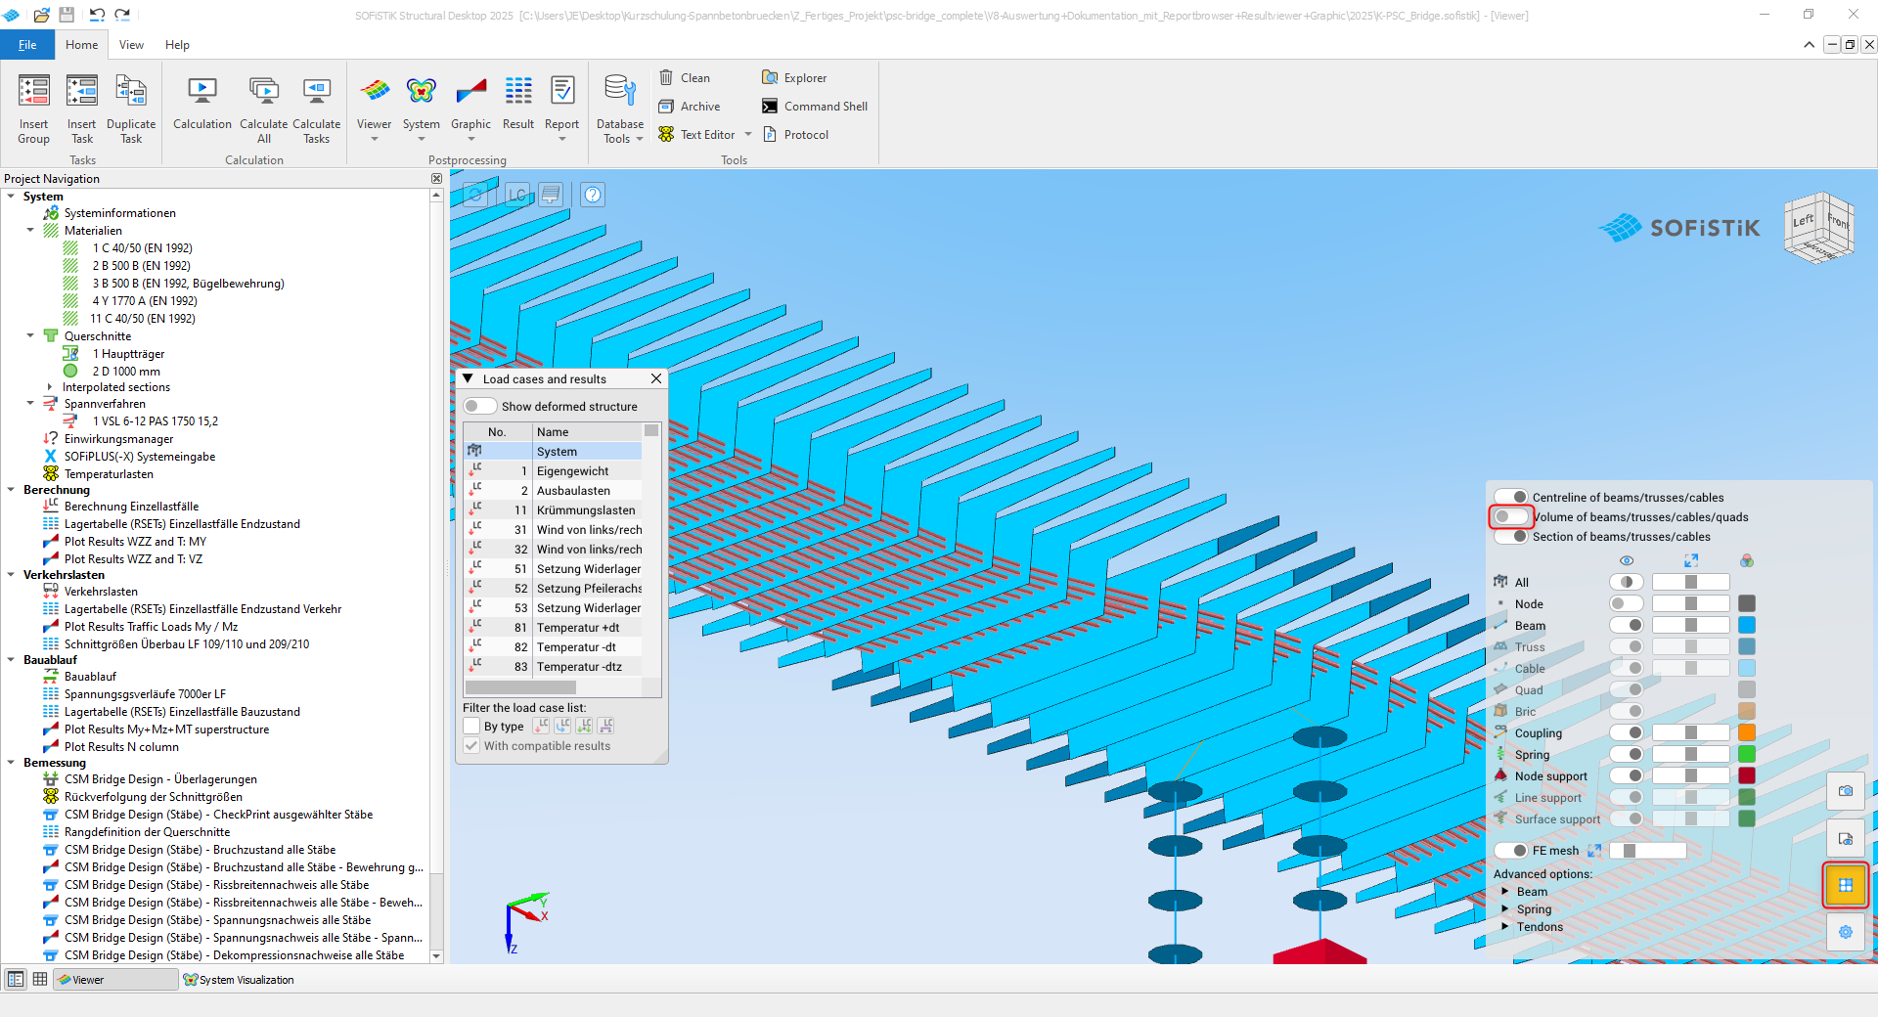Image resolution: width=1878 pixels, height=1017 pixels.
Task: Click the viewer settings gear button
Action: 1846,932
